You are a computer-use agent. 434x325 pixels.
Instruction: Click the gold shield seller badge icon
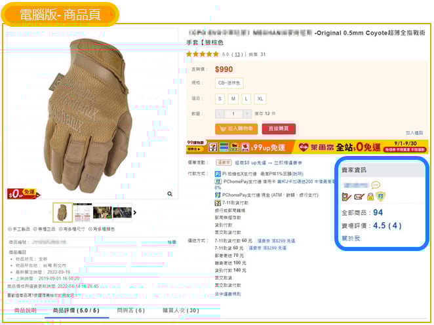click(381, 197)
